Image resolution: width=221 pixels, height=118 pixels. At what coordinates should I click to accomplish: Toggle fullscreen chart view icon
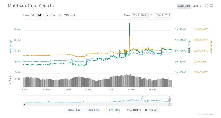206,6
